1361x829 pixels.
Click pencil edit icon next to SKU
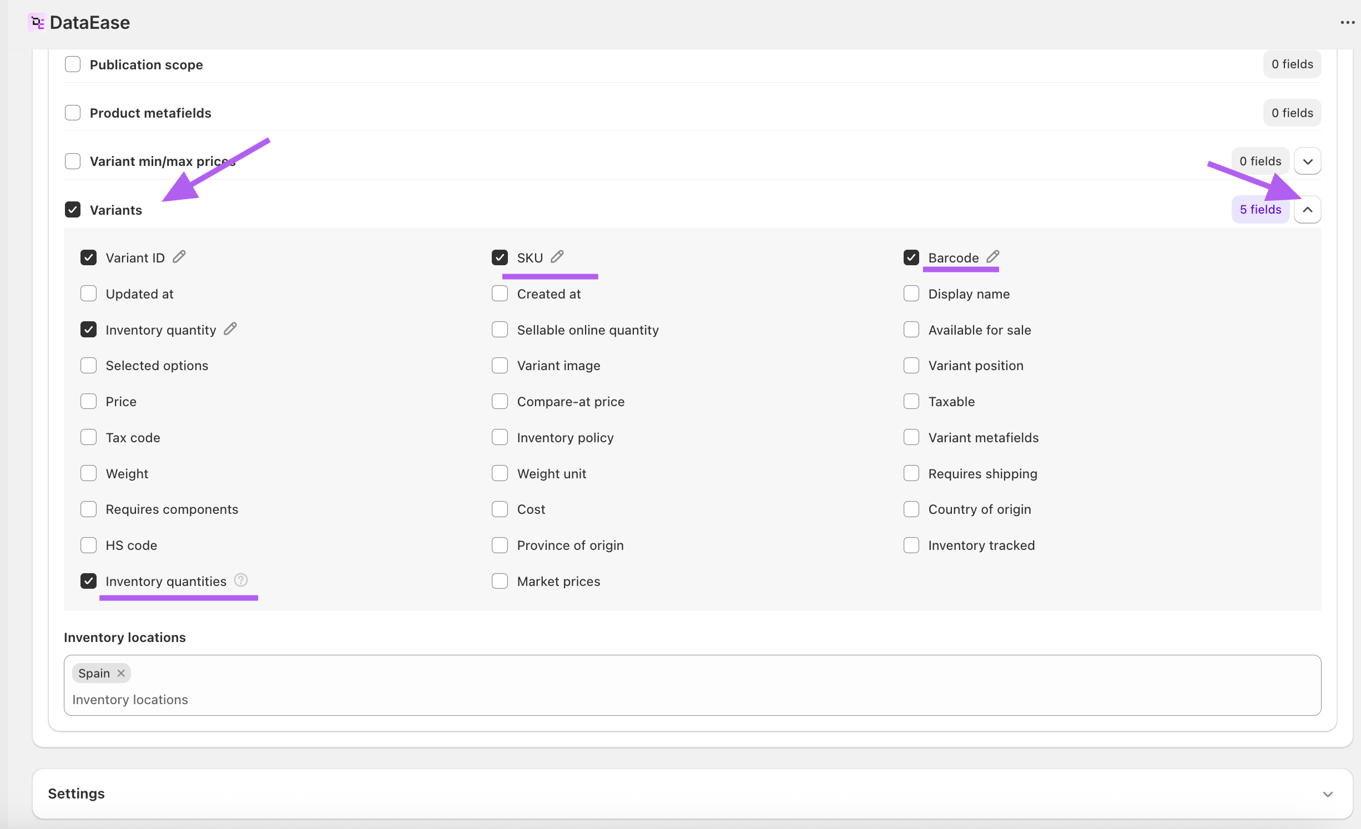pyautogui.click(x=557, y=257)
